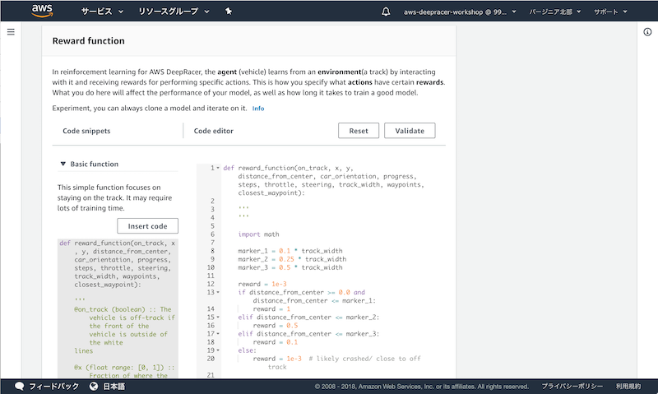Click the 'reward = 0.1' line

[x=276, y=342]
